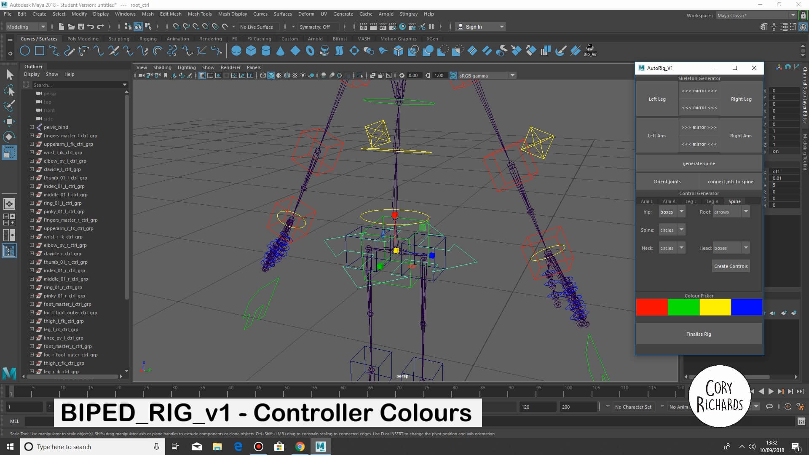Enable shaded display mode in the panel toolbar
Screen dimensions: 809x455
tap(271, 76)
